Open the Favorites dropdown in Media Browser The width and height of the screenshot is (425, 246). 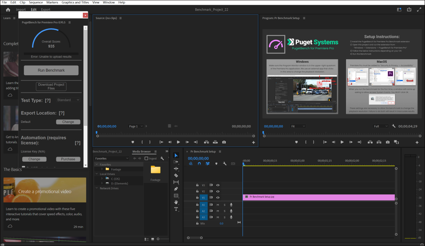point(111,158)
